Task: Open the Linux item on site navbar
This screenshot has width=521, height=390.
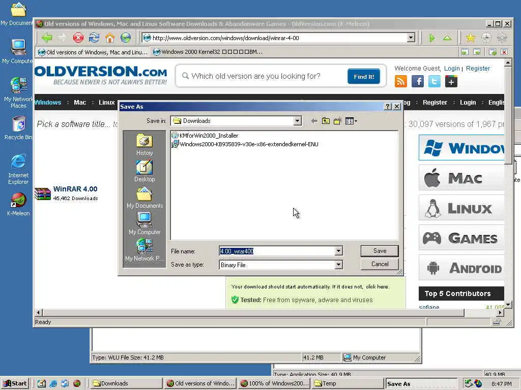Action: (x=106, y=103)
